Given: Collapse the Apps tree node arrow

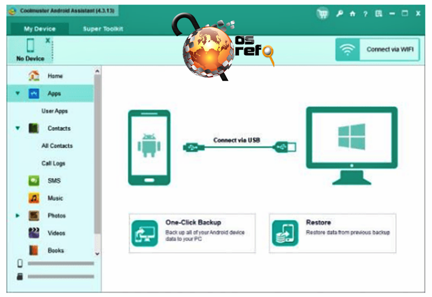Looking at the screenshot, I should (18, 93).
